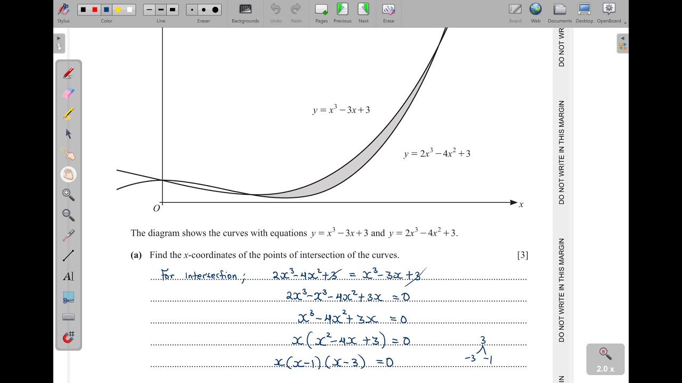
Task: Select the yellow pen color
Action: pyautogui.click(x=118, y=10)
